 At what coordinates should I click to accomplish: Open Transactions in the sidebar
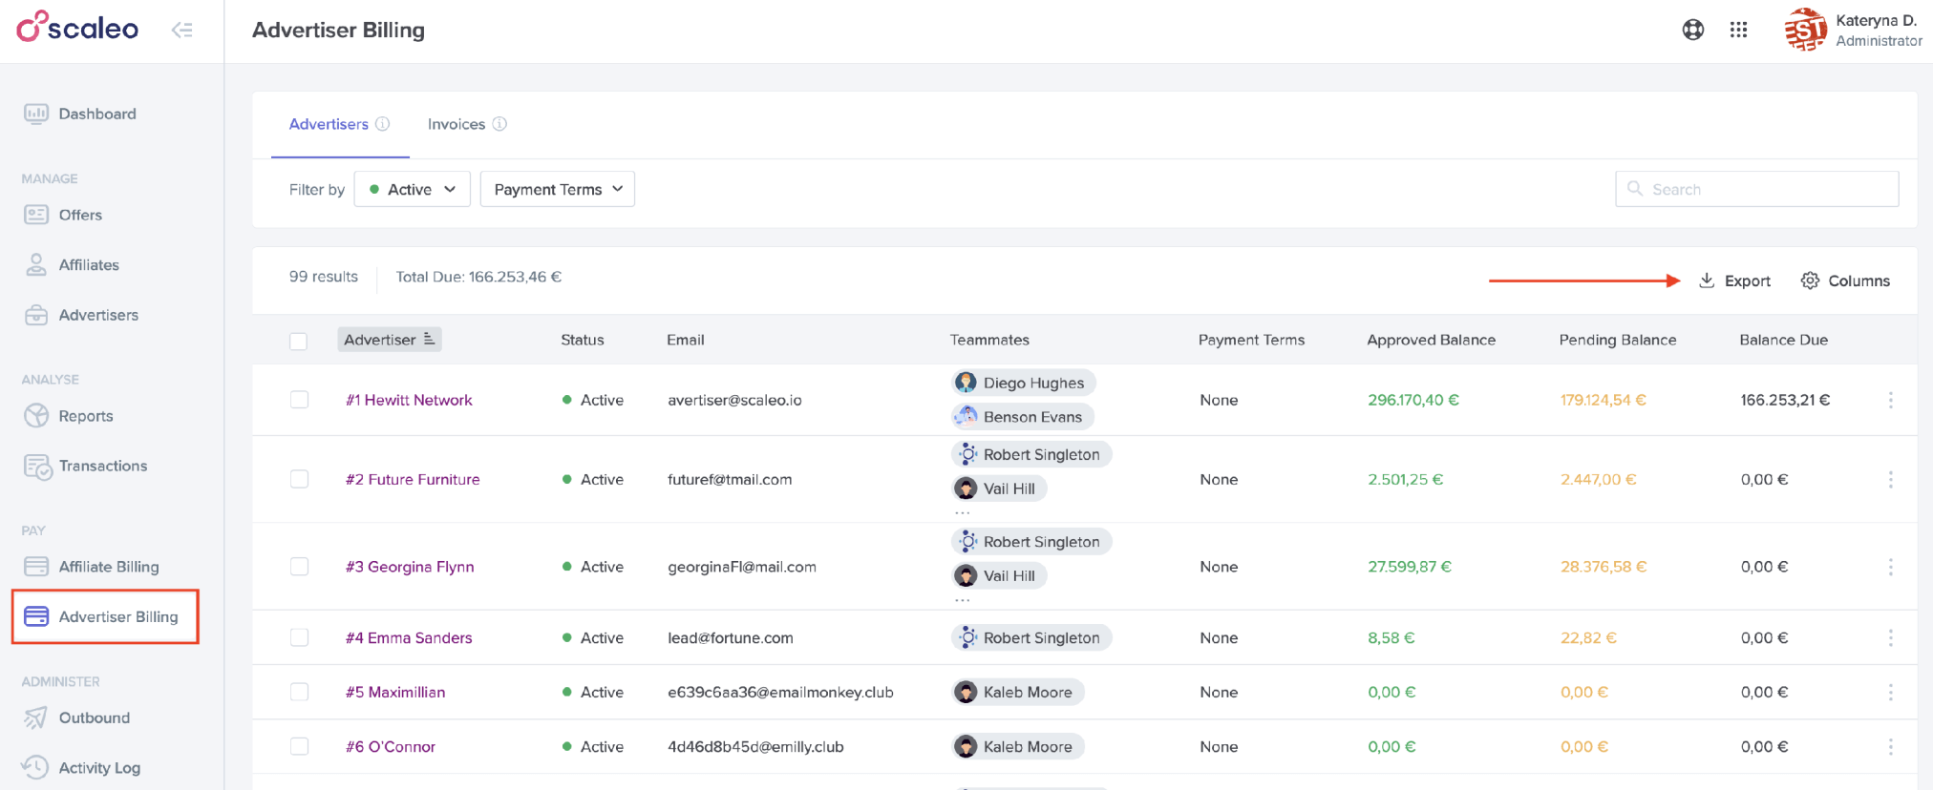(x=86, y=466)
